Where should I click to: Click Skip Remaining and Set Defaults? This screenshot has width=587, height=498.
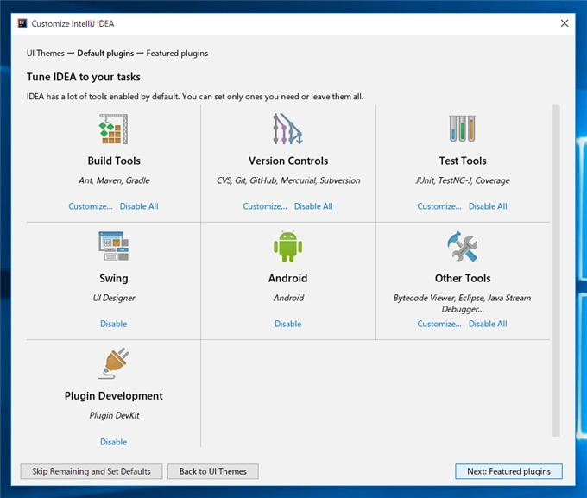pyautogui.click(x=92, y=471)
